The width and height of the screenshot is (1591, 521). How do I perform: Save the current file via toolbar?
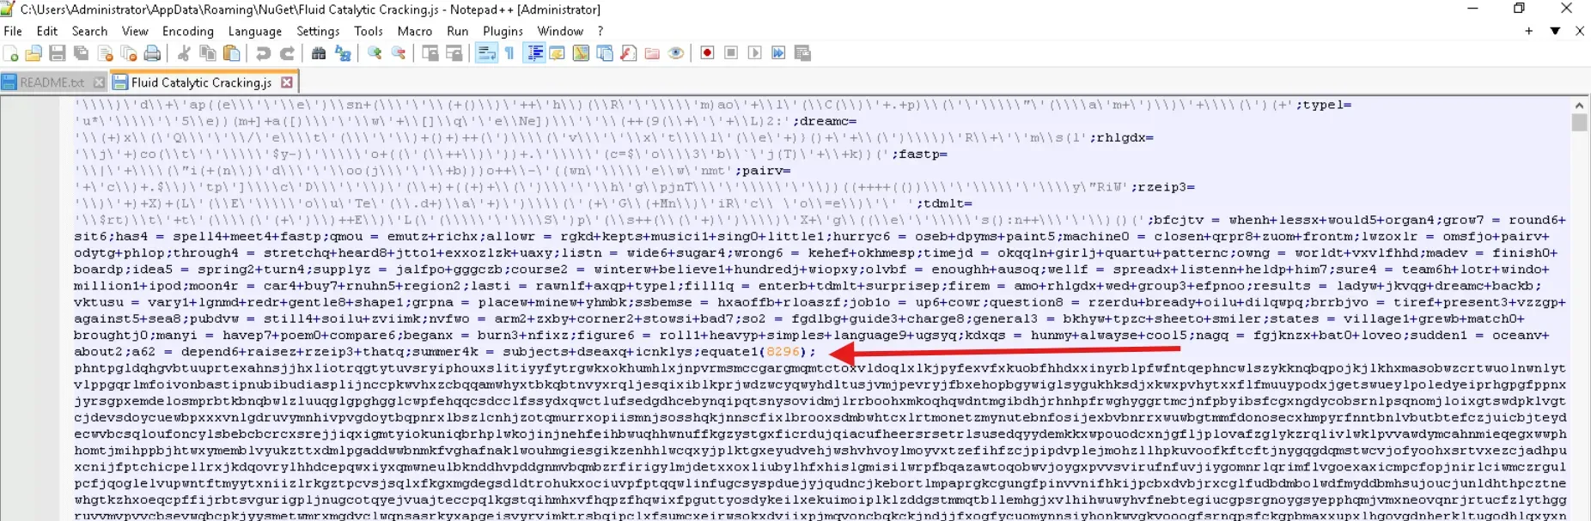point(58,53)
